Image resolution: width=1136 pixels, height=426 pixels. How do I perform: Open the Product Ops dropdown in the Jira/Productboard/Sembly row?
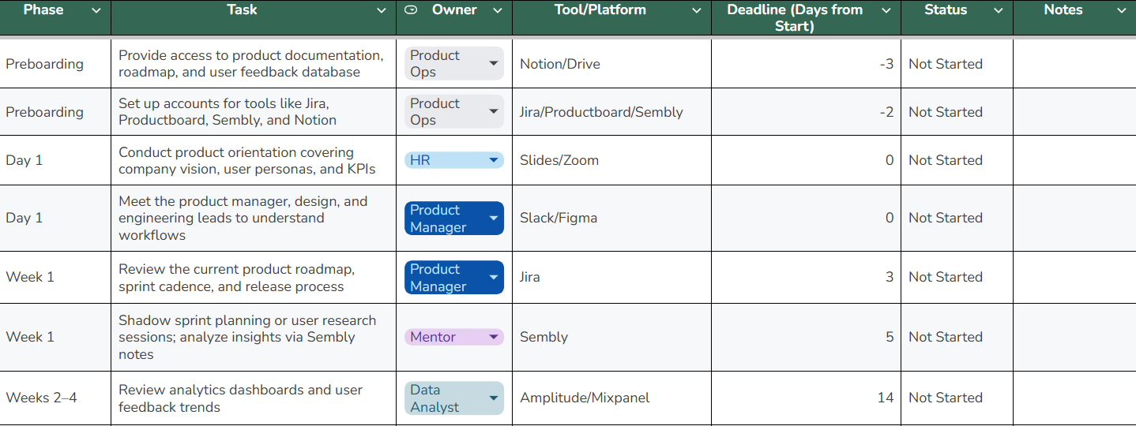(453, 112)
